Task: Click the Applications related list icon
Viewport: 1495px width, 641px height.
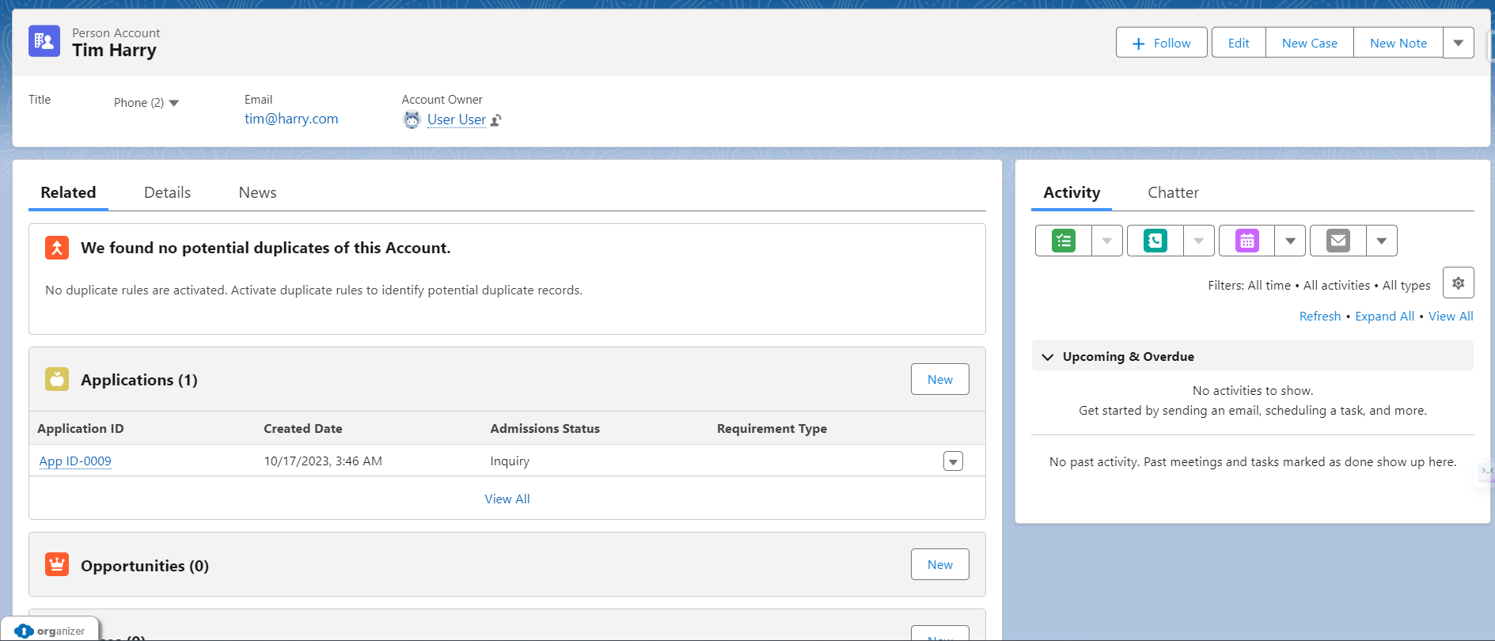Action: [x=57, y=379]
